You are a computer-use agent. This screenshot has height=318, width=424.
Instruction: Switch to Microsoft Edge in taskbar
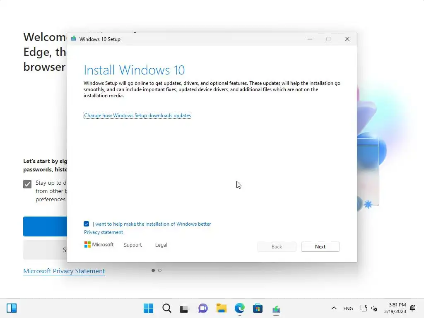point(240,308)
